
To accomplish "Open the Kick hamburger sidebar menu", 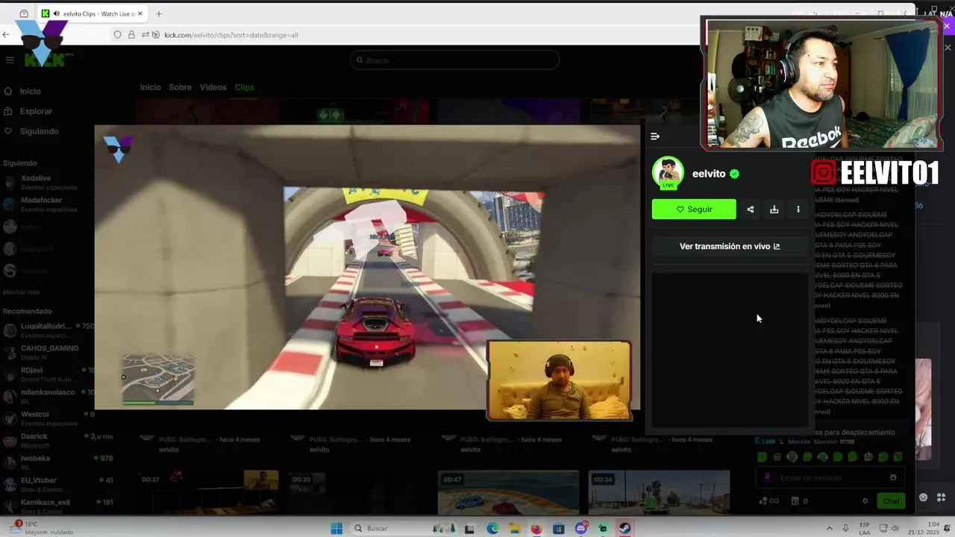I will point(10,60).
